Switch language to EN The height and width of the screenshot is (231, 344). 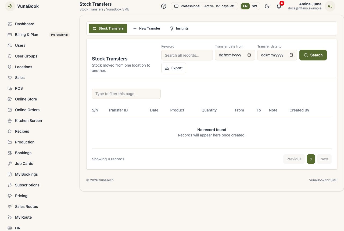[245, 6]
